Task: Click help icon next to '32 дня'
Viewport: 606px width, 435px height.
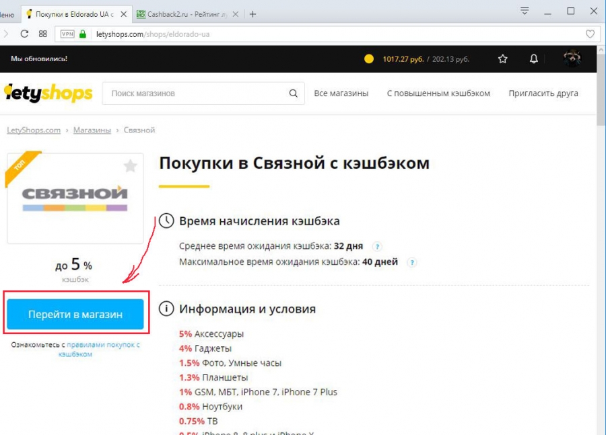Action: click(x=377, y=246)
